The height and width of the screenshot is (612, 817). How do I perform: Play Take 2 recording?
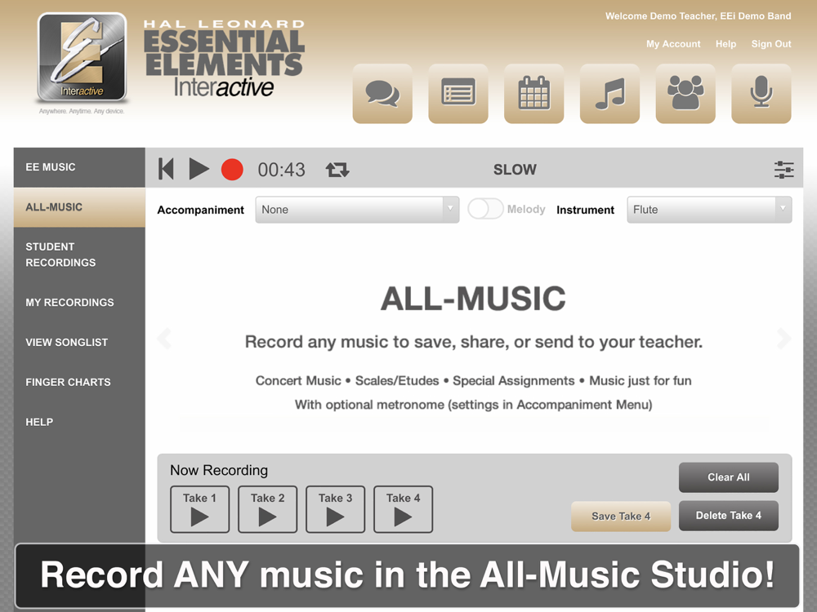pos(267,509)
